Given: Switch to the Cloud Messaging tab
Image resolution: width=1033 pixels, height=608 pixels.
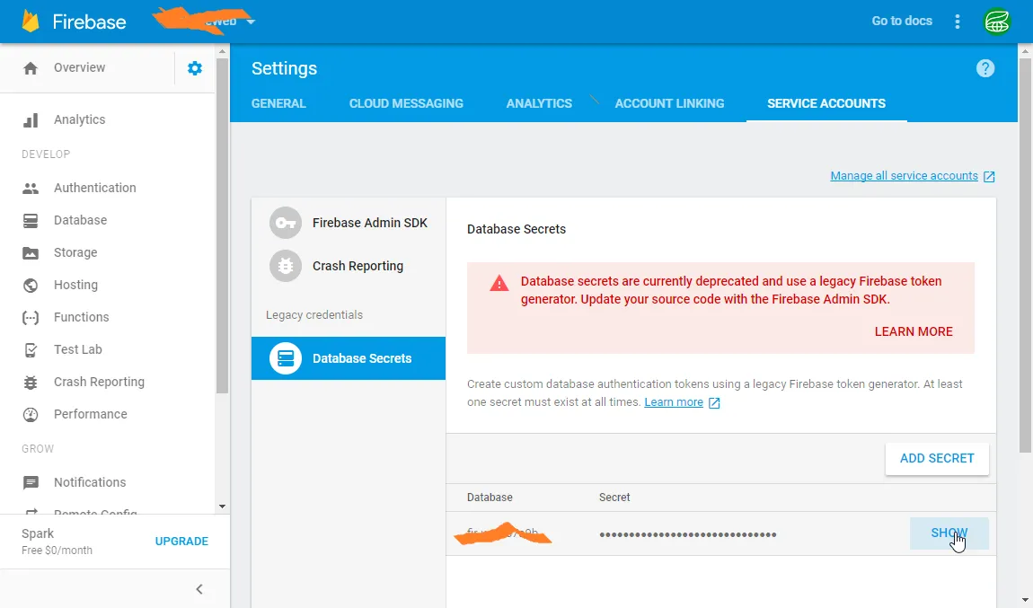Looking at the screenshot, I should [406, 103].
